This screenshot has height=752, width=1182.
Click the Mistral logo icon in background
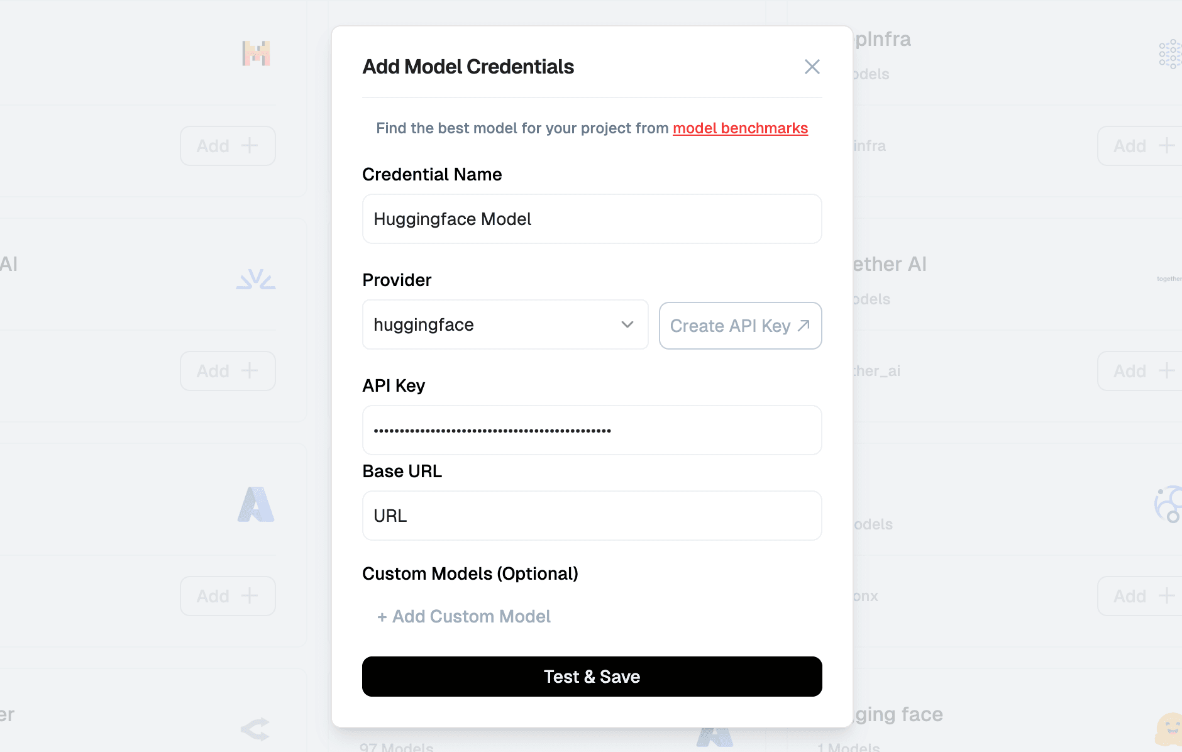tap(256, 53)
